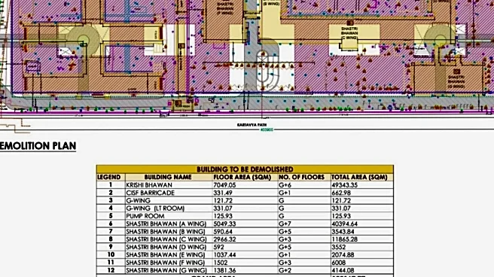Select 'SHASTRI BHAWAN (C WING)' table row name
The image size is (494, 277).
tap(166, 239)
